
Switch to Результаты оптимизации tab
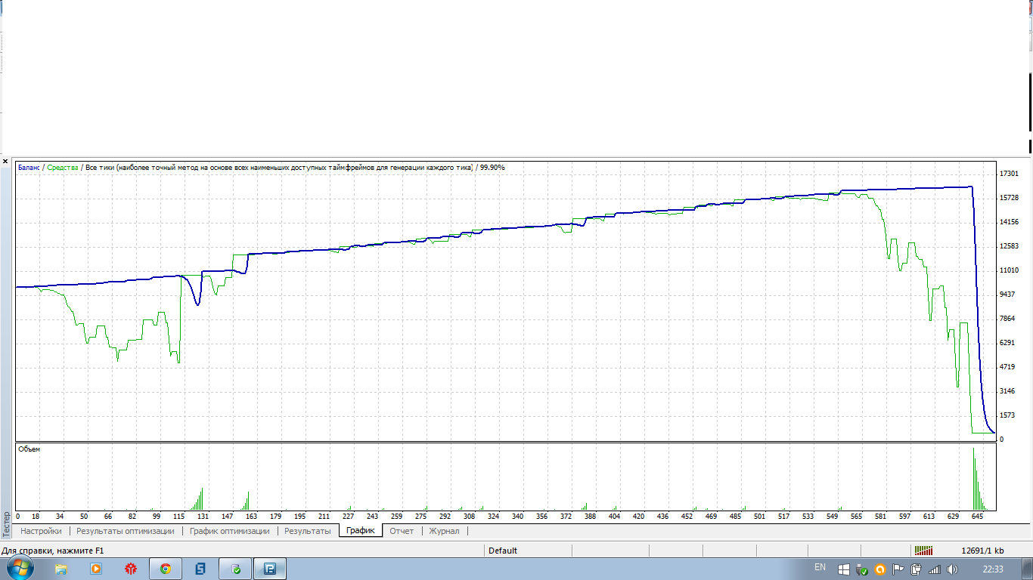click(126, 531)
